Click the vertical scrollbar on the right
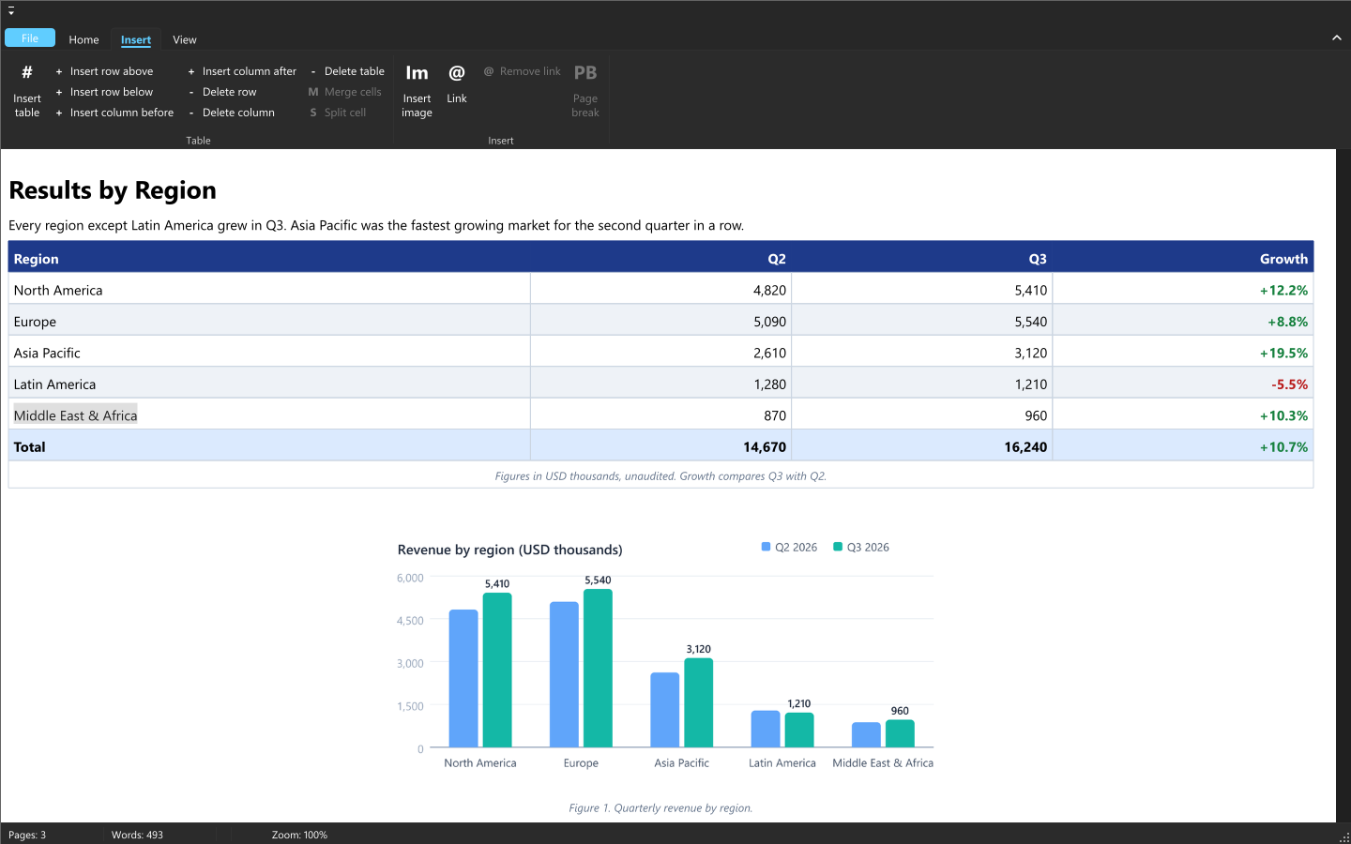 [1343, 486]
